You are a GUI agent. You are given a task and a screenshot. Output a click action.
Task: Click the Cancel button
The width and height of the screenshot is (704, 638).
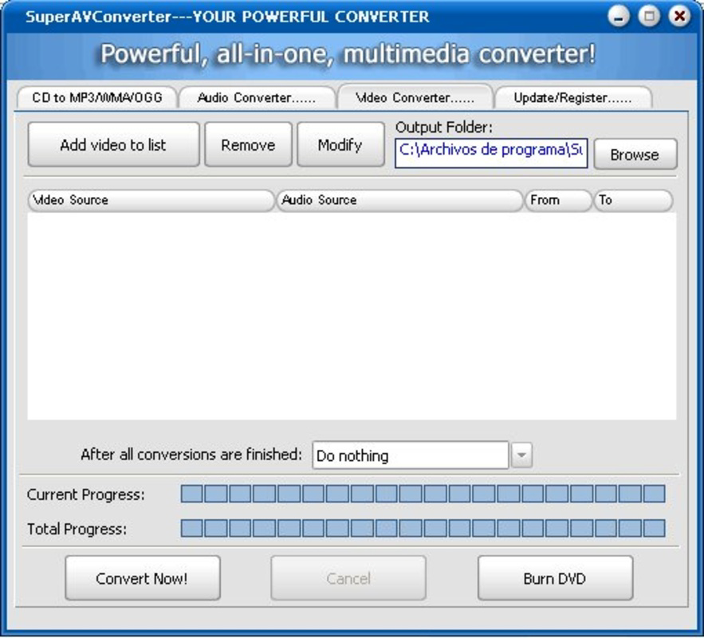(348, 578)
